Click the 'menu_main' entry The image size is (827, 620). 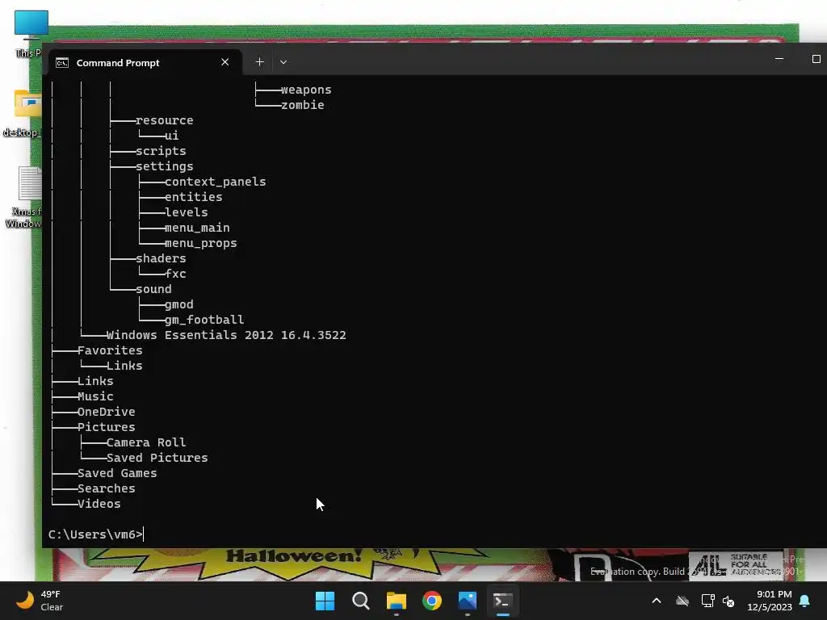pos(197,227)
